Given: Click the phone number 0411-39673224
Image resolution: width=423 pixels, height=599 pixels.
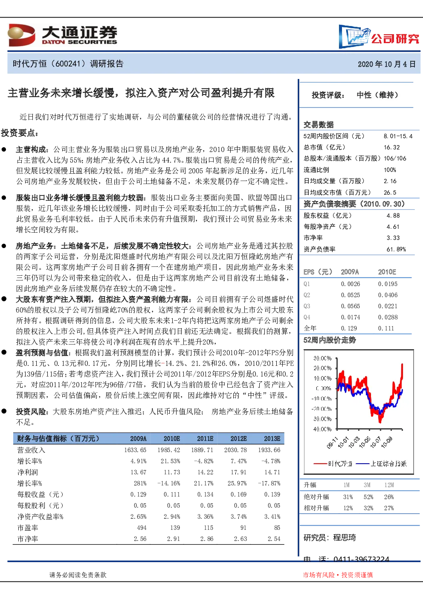Looking at the screenshot, I should (x=361, y=559).
